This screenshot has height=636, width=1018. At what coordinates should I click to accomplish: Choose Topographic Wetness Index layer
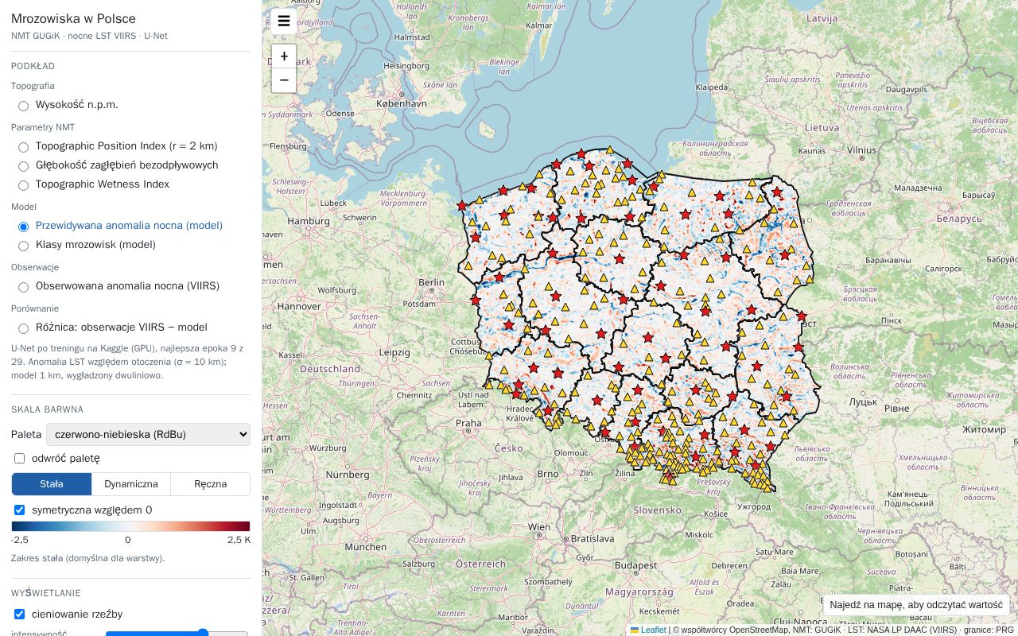(23, 185)
